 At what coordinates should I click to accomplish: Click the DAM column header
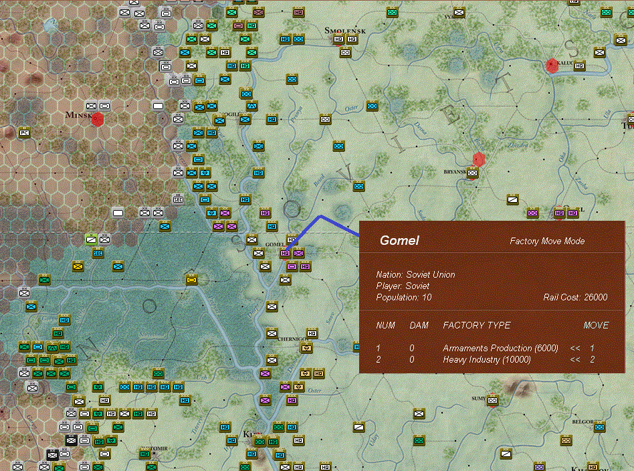pyautogui.click(x=419, y=325)
